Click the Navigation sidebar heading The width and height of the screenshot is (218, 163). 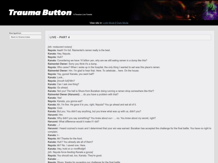(25, 33)
